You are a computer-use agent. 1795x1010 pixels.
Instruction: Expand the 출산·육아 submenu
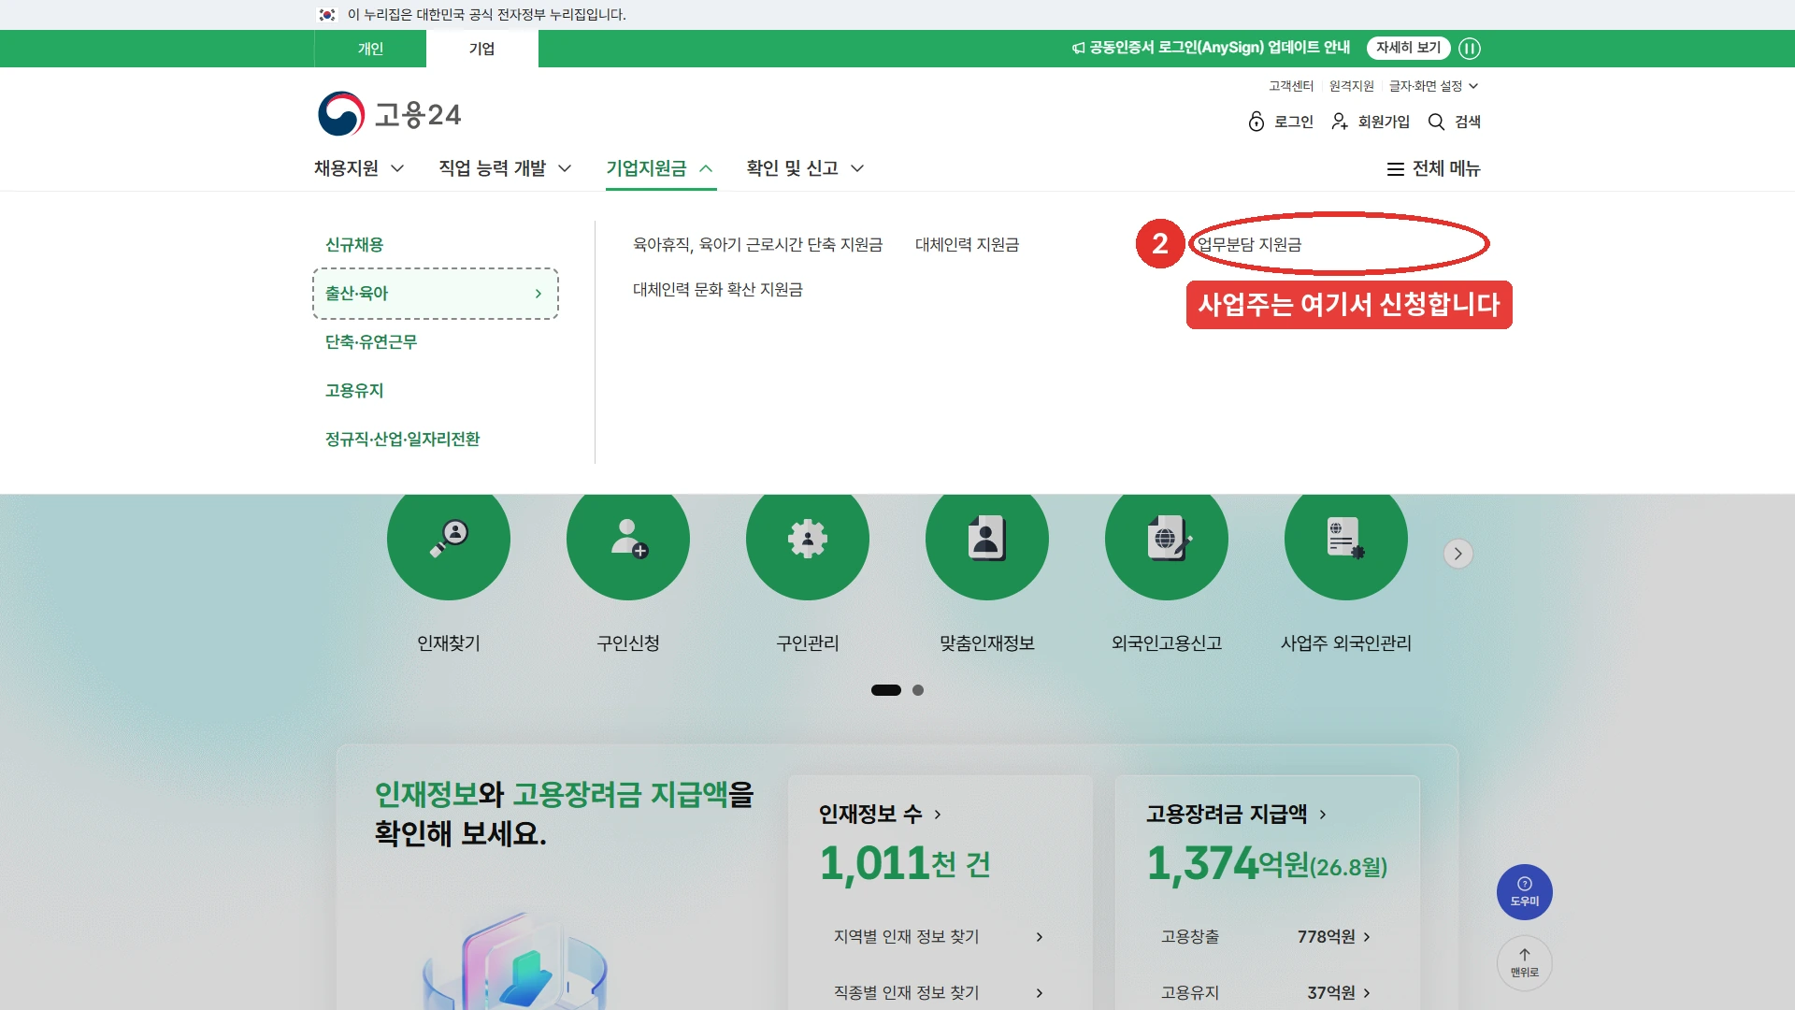436,294
